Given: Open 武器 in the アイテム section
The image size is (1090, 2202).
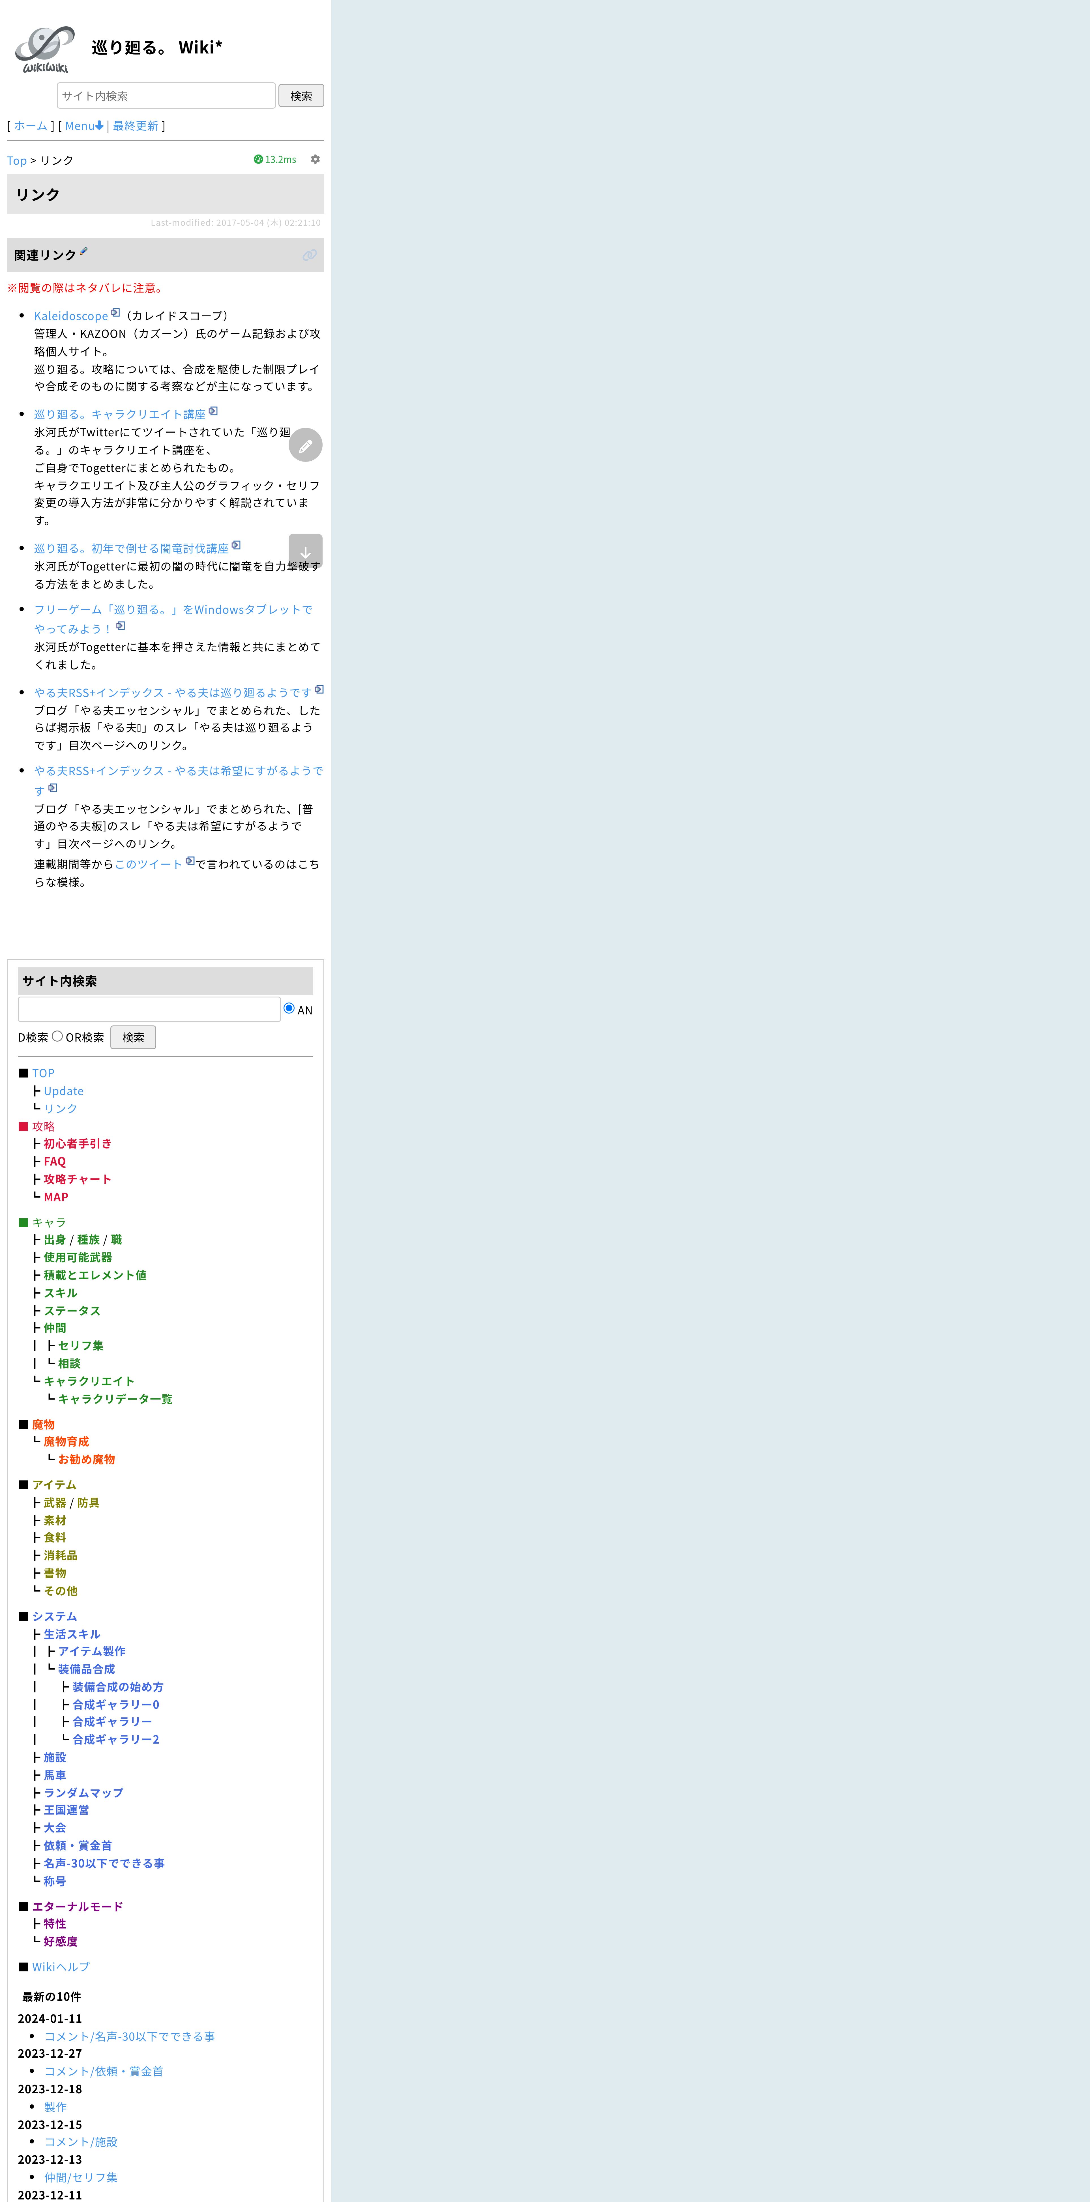Looking at the screenshot, I should (x=55, y=1503).
